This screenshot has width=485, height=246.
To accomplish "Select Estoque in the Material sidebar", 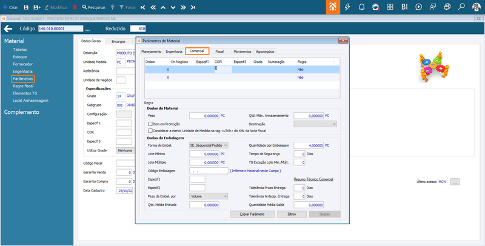I will tap(20, 57).
